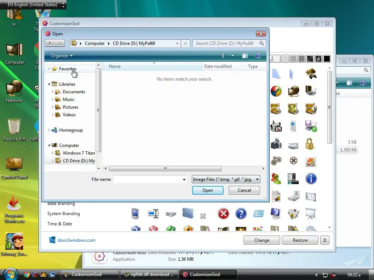Select the blue question mark circle icon
The height and width of the screenshot is (280, 374).
[241, 214]
